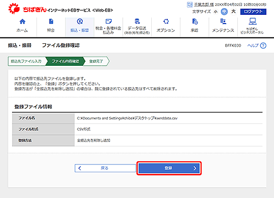Click the 振込・振替 menu label
The image size is (274, 198).
pos(79,30)
